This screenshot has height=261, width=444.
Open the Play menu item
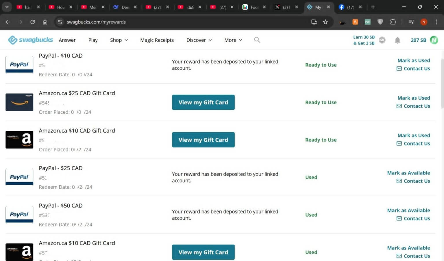point(93,40)
